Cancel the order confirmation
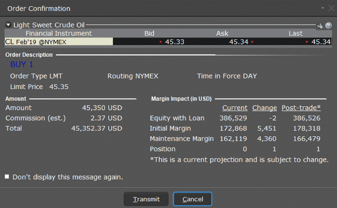Viewport: 337px width, 208px height. tap(193, 199)
